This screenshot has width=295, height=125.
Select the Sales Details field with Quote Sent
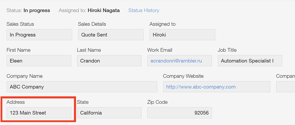[111, 35]
